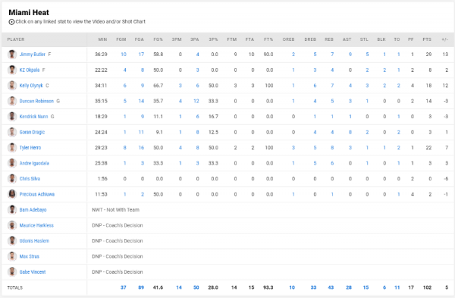Click Jimmy Butler's player headshot
Viewport: 455px width, 298px height.
point(12,55)
